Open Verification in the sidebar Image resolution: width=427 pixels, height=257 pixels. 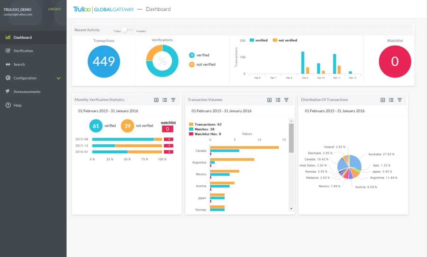pyautogui.click(x=23, y=51)
